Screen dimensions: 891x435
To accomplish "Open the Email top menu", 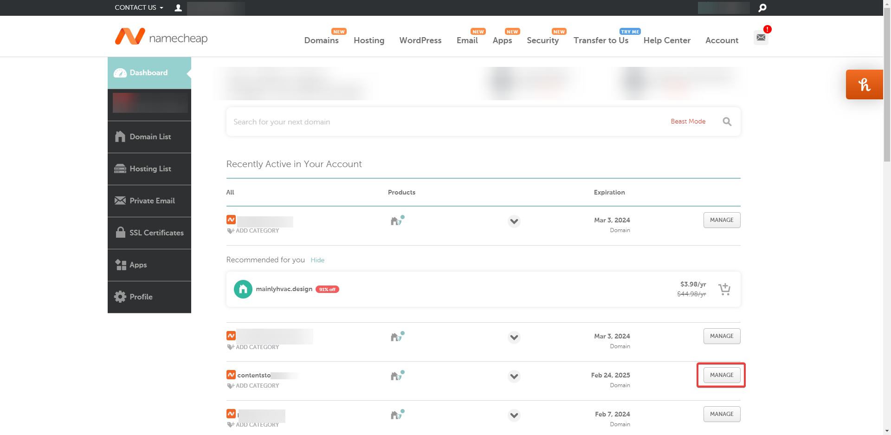I will tap(467, 40).
